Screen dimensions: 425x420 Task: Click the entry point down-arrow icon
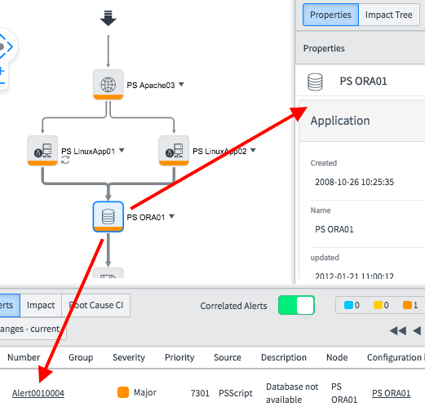click(x=108, y=18)
